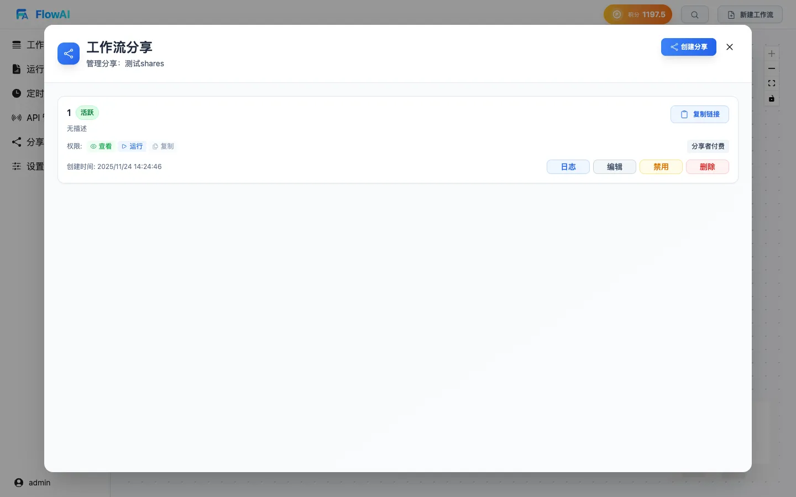Close the 工作流分享 dialog
The height and width of the screenshot is (497, 796).
730,47
